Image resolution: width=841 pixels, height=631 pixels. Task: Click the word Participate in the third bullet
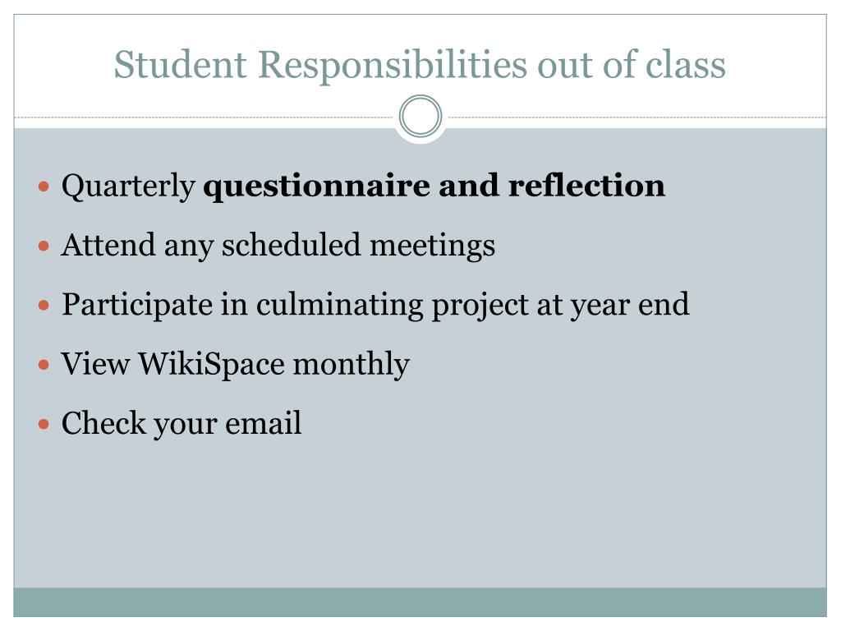point(137,306)
